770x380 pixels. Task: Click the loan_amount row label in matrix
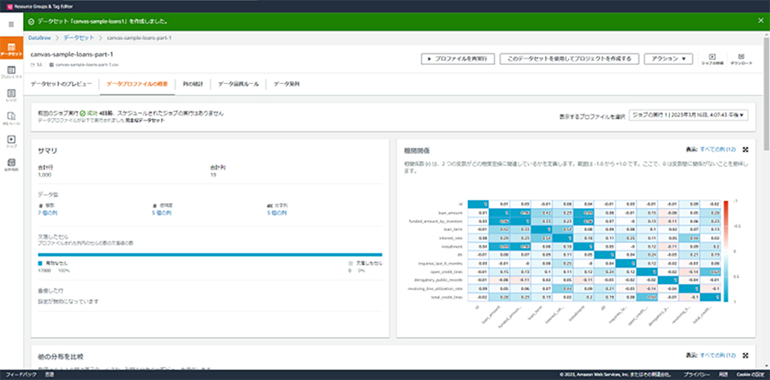[451, 213]
